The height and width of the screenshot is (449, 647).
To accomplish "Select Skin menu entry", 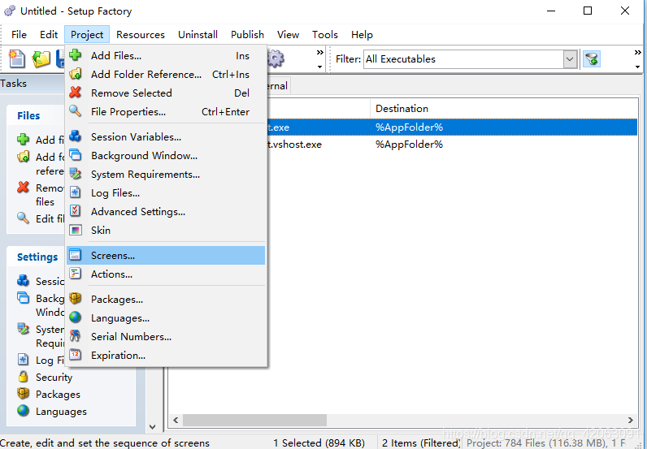I will click(166, 230).
